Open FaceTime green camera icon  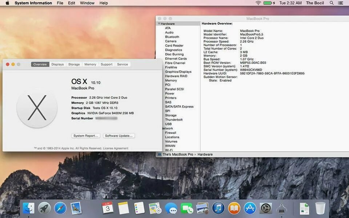[187, 209]
